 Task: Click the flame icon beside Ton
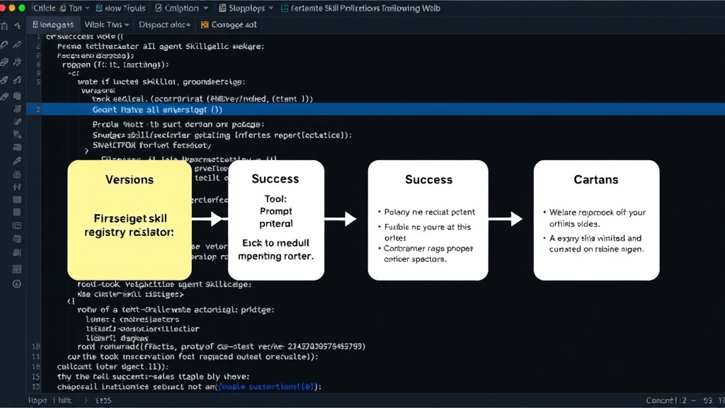point(62,8)
